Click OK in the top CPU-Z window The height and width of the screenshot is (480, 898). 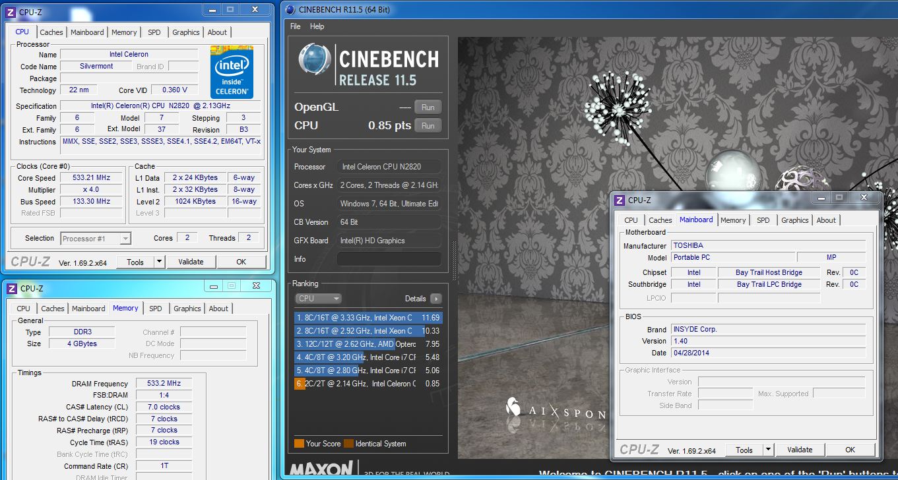241,262
